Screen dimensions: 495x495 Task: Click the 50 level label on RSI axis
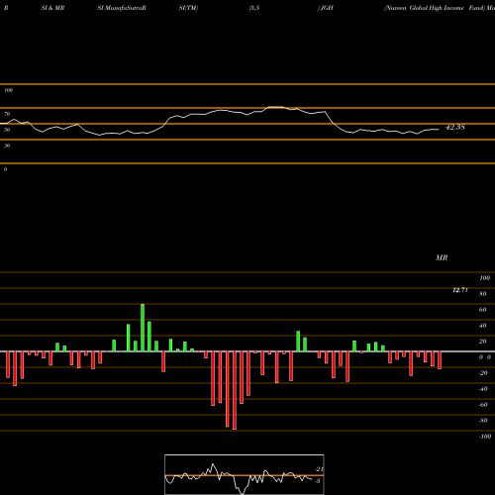click(7, 130)
